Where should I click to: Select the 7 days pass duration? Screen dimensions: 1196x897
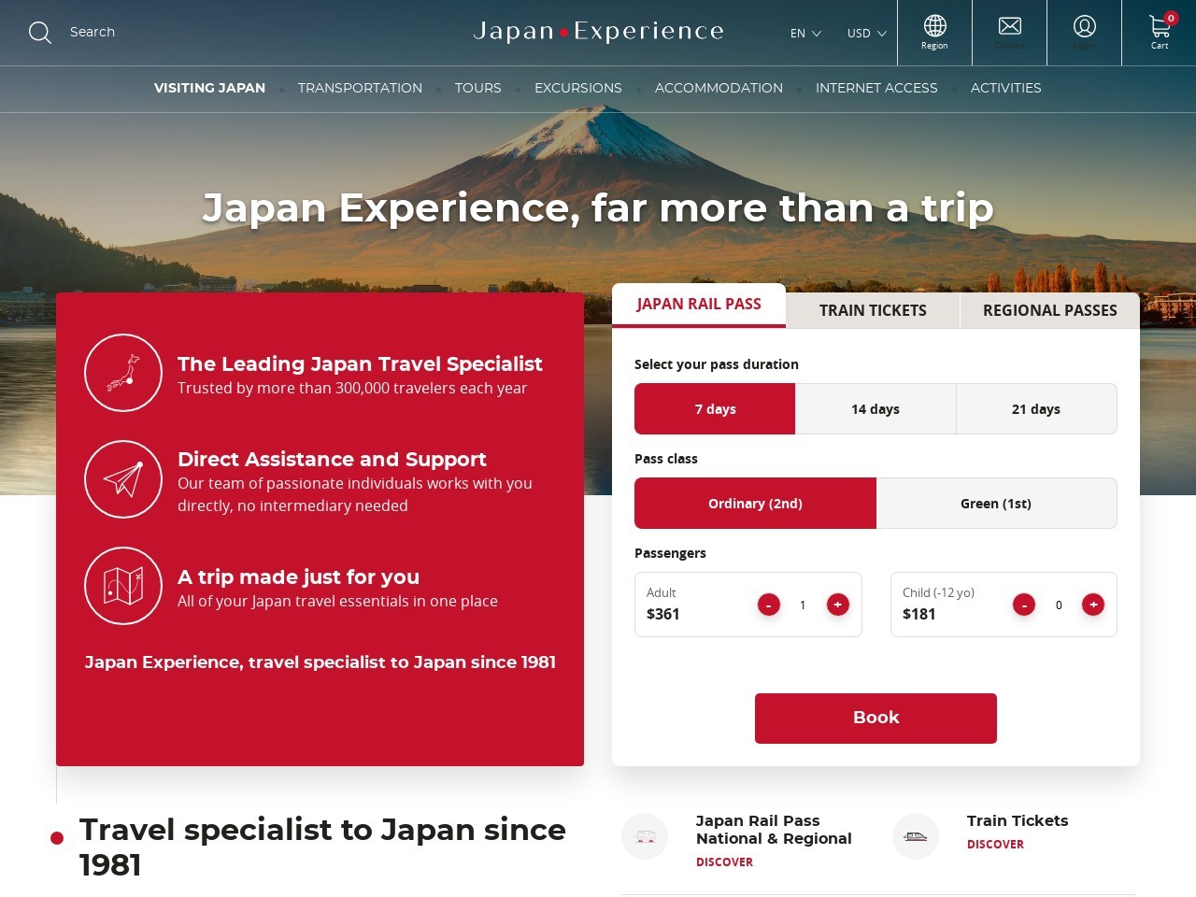715,409
